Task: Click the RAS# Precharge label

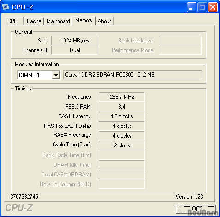Action: coord(72,135)
